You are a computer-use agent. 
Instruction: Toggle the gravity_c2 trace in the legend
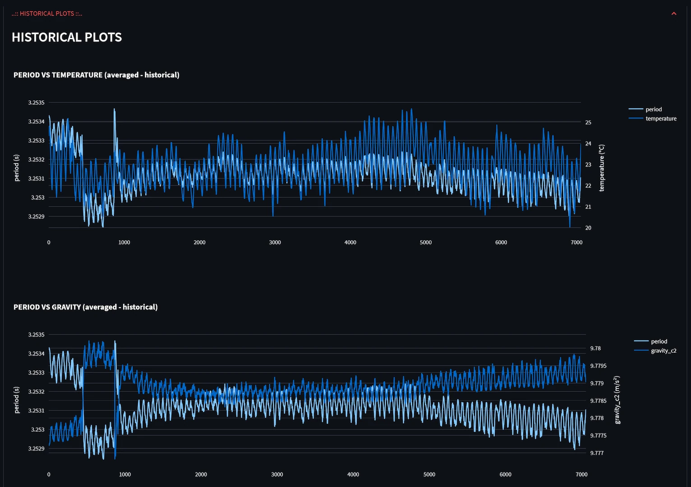point(663,351)
